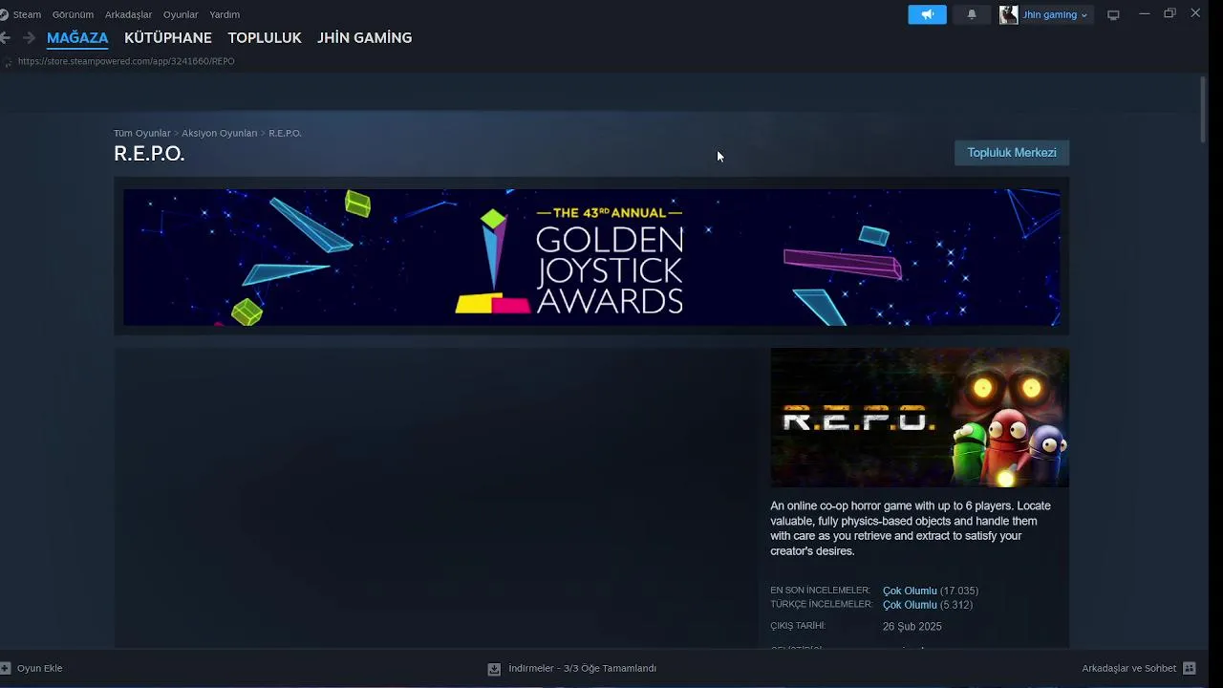The height and width of the screenshot is (688, 1223).
Task: Click the Çok Olumlu (17.035) recent reviews summary
Action: [x=930, y=591]
